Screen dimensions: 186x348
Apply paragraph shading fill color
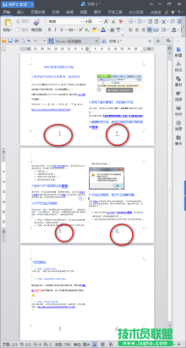coord(174,30)
